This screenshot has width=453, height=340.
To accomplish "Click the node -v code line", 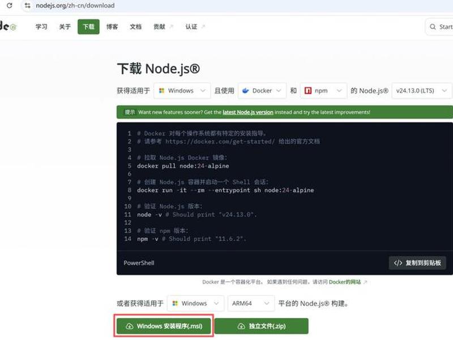I will [x=196, y=215].
